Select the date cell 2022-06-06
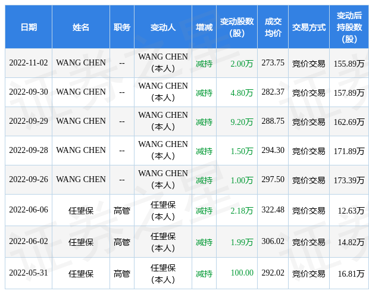Screen dimensions: 369x294 click(29, 210)
